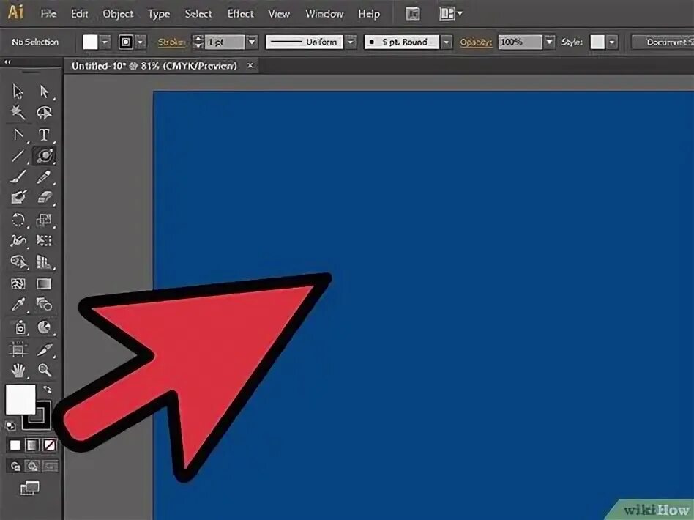Activate the Rotate tool
Screen dimensions: 694x520
point(18,220)
